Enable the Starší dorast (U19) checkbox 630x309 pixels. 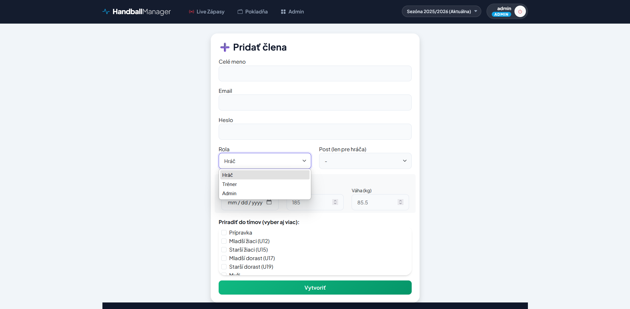click(224, 267)
